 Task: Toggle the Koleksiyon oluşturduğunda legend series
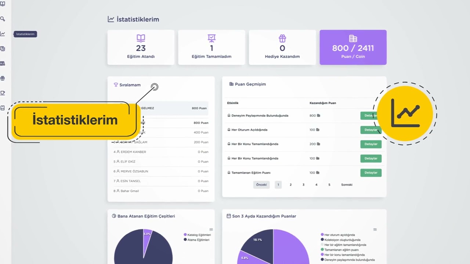pos(340,240)
